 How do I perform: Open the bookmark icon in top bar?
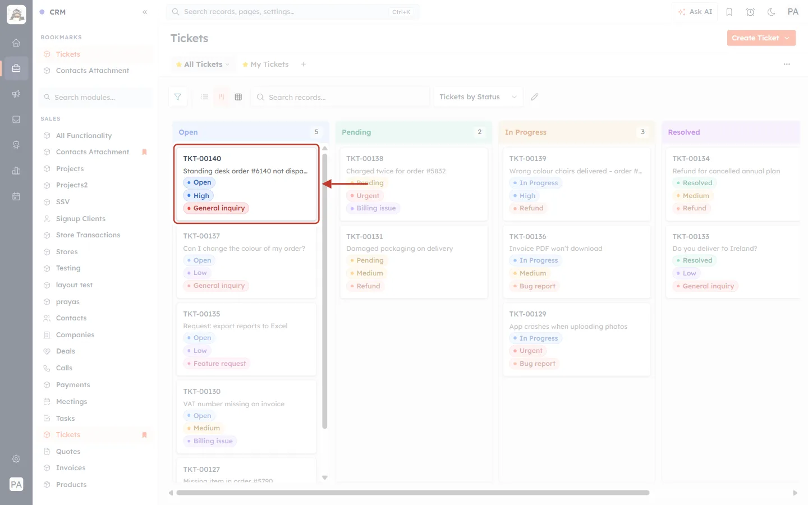tap(729, 12)
